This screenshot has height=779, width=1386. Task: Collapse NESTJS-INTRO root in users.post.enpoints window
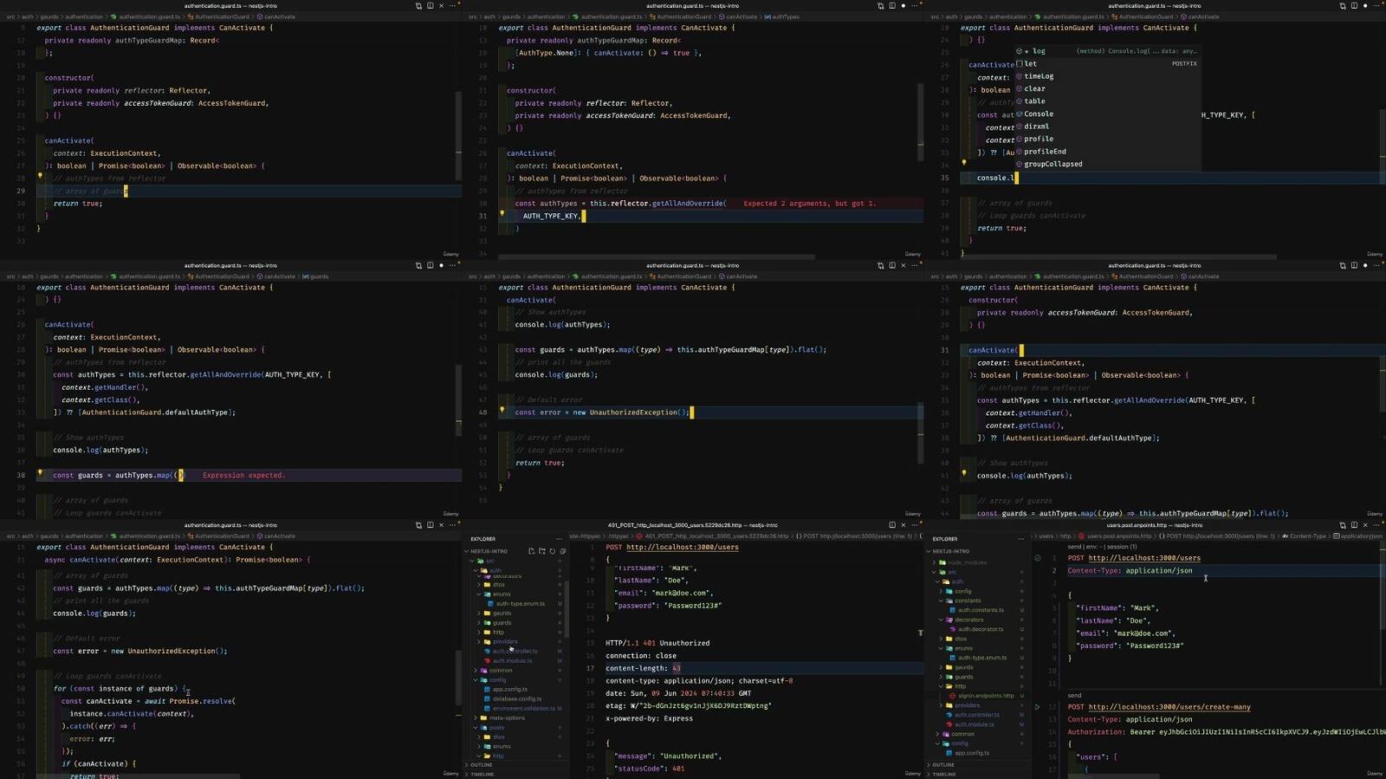coord(949,551)
